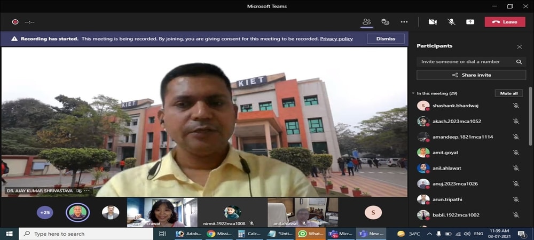The image size is (534, 240).
Task: Expand the +25 more participants bubble
Action: [45, 212]
